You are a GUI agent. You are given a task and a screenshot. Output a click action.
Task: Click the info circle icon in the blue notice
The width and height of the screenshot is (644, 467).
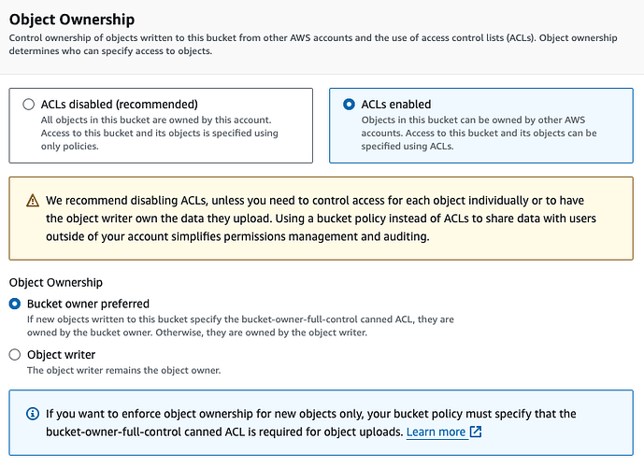pos(33,414)
